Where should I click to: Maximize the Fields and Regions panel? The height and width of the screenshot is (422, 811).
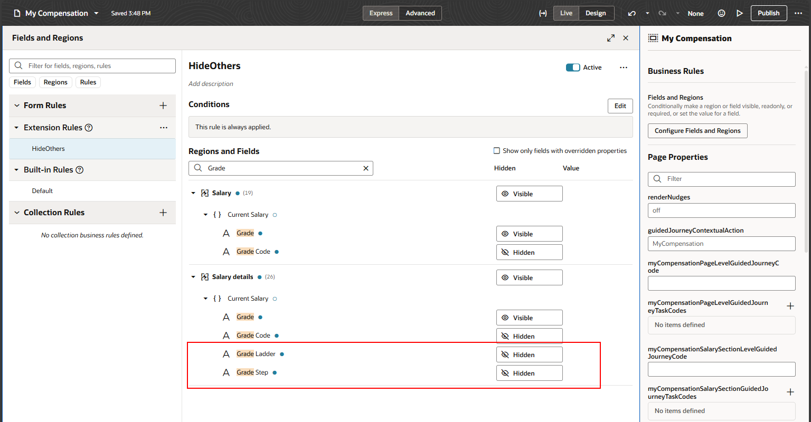611,38
